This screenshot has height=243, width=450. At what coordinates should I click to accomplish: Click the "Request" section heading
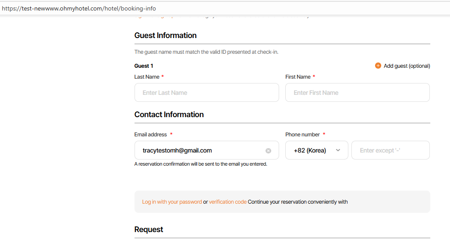pos(149,229)
